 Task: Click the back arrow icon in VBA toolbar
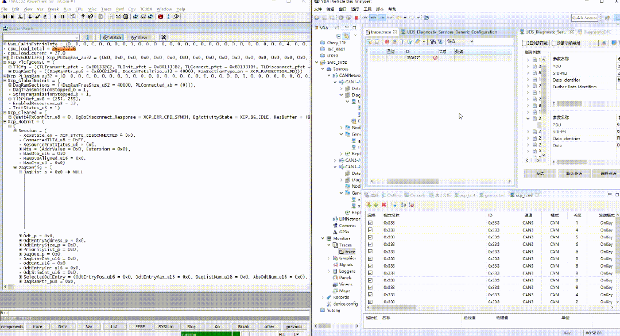pos(398,17)
